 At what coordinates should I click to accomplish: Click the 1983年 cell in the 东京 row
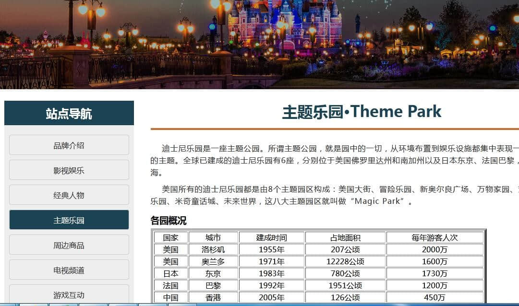[271, 273]
